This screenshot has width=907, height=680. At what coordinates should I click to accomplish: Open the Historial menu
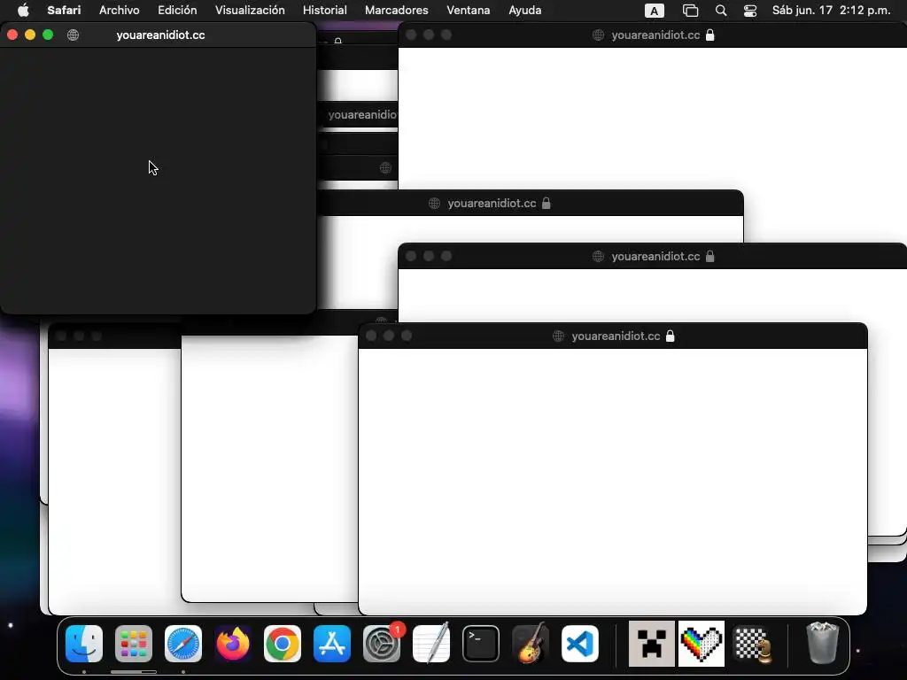[324, 11]
